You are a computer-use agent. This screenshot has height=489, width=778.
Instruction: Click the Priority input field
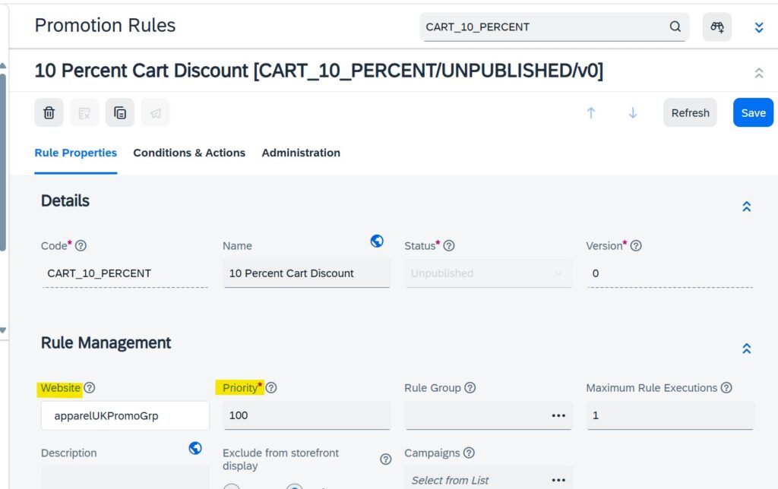tap(307, 415)
